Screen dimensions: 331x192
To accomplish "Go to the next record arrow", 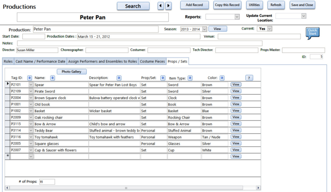I will tap(168, 6).
